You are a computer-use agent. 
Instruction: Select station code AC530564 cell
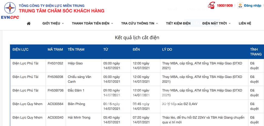(55, 104)
